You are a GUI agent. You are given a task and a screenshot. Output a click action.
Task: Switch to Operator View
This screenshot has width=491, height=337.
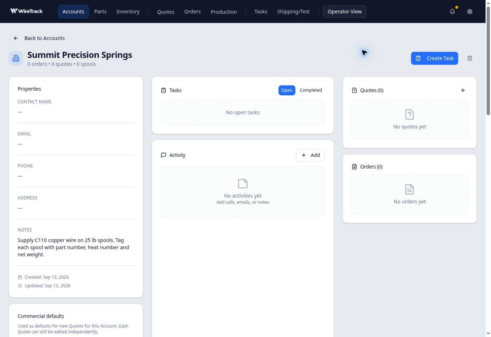(345, 12)
